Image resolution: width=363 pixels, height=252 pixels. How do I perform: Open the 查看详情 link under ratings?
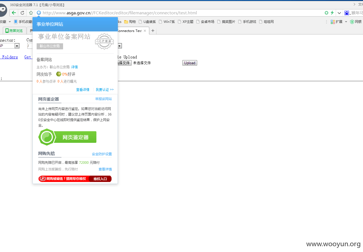(x=83, y=90)
